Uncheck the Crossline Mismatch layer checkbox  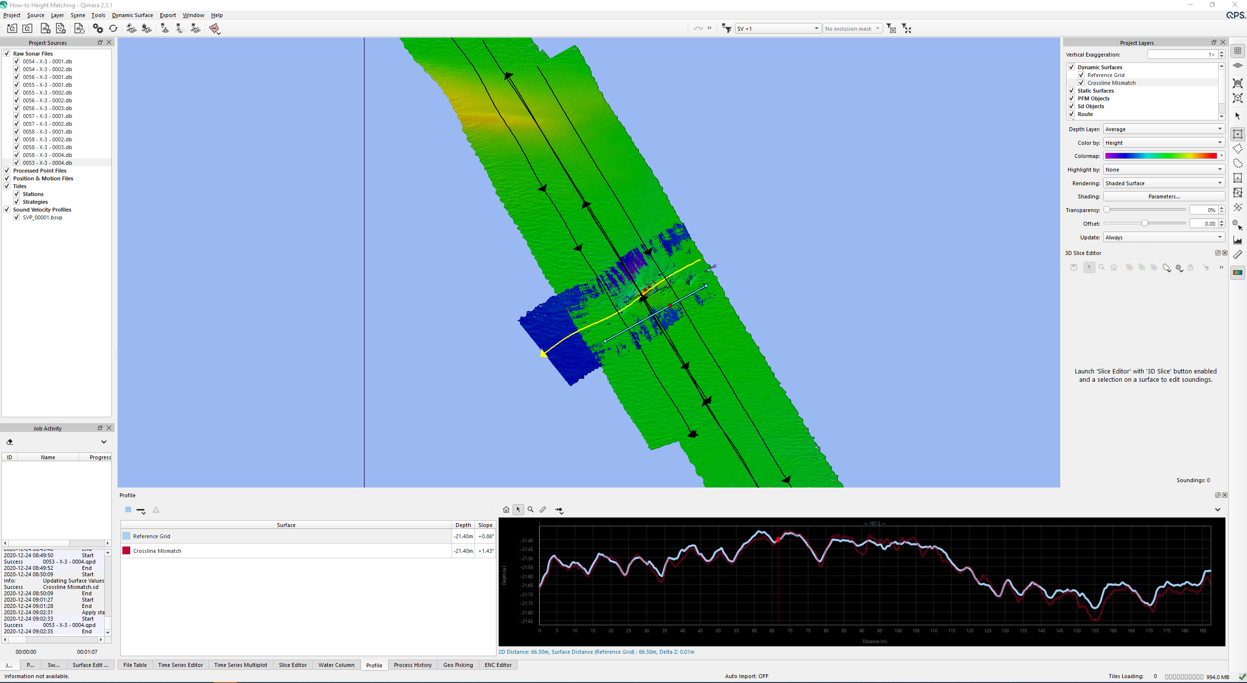[1081, 83]
